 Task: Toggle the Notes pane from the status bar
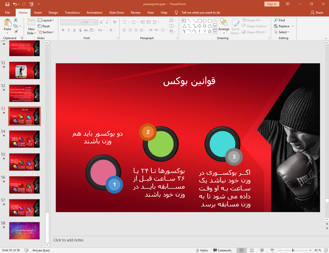[x=202, y=250]
